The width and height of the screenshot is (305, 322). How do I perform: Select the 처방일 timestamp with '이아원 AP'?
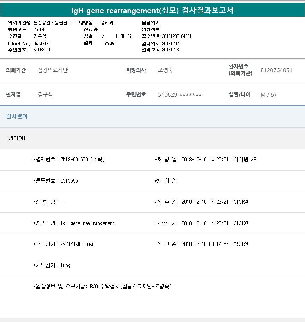point(219,159)
